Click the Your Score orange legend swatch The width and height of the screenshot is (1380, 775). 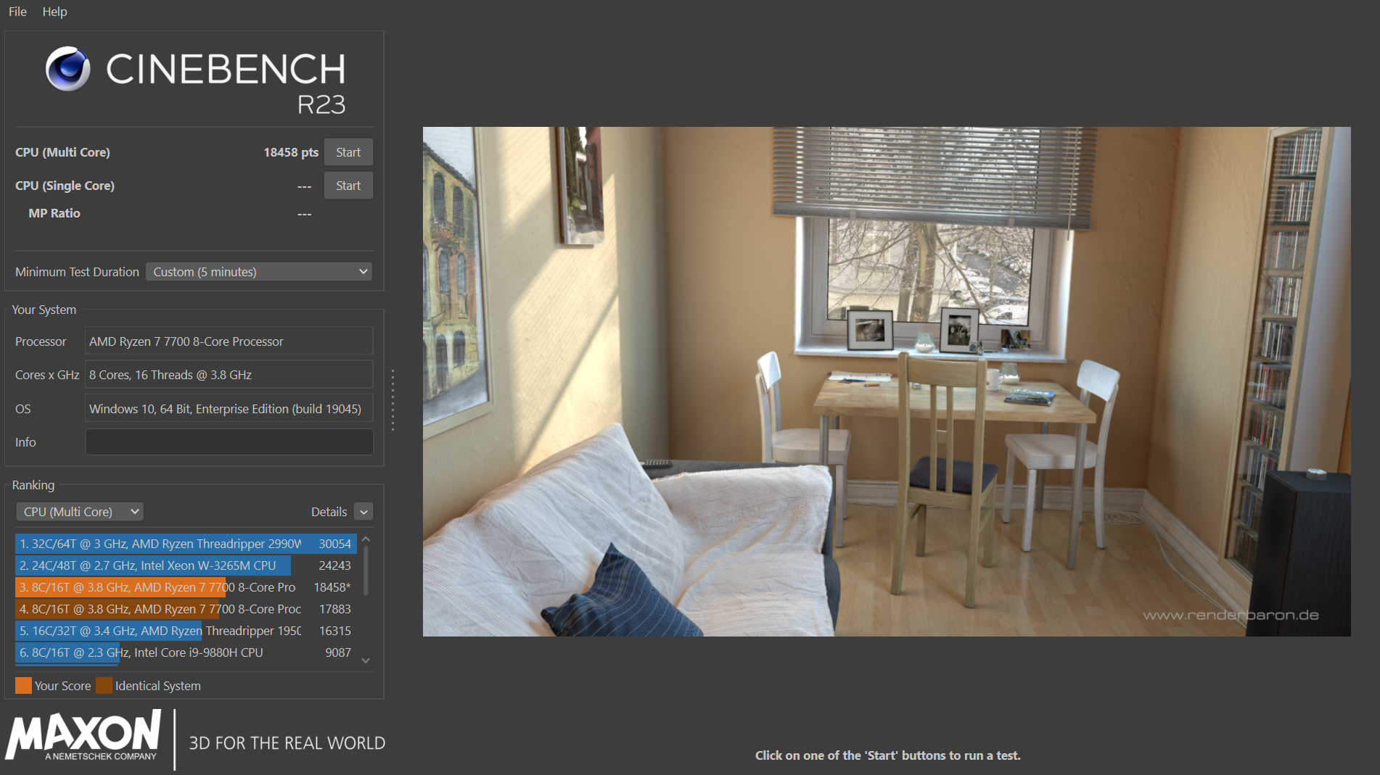coord(23,686)
